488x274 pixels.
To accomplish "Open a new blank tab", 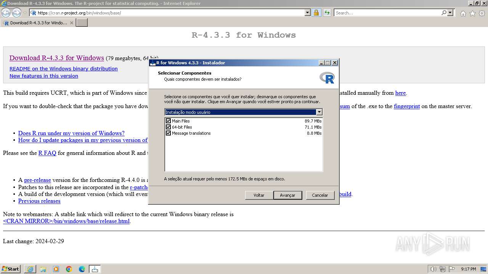I will 82,23.
